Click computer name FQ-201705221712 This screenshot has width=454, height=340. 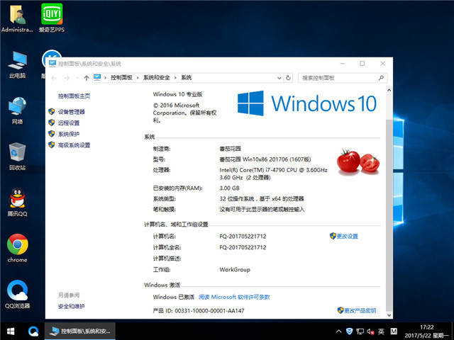pyautogui.click(x=243, y=236)
